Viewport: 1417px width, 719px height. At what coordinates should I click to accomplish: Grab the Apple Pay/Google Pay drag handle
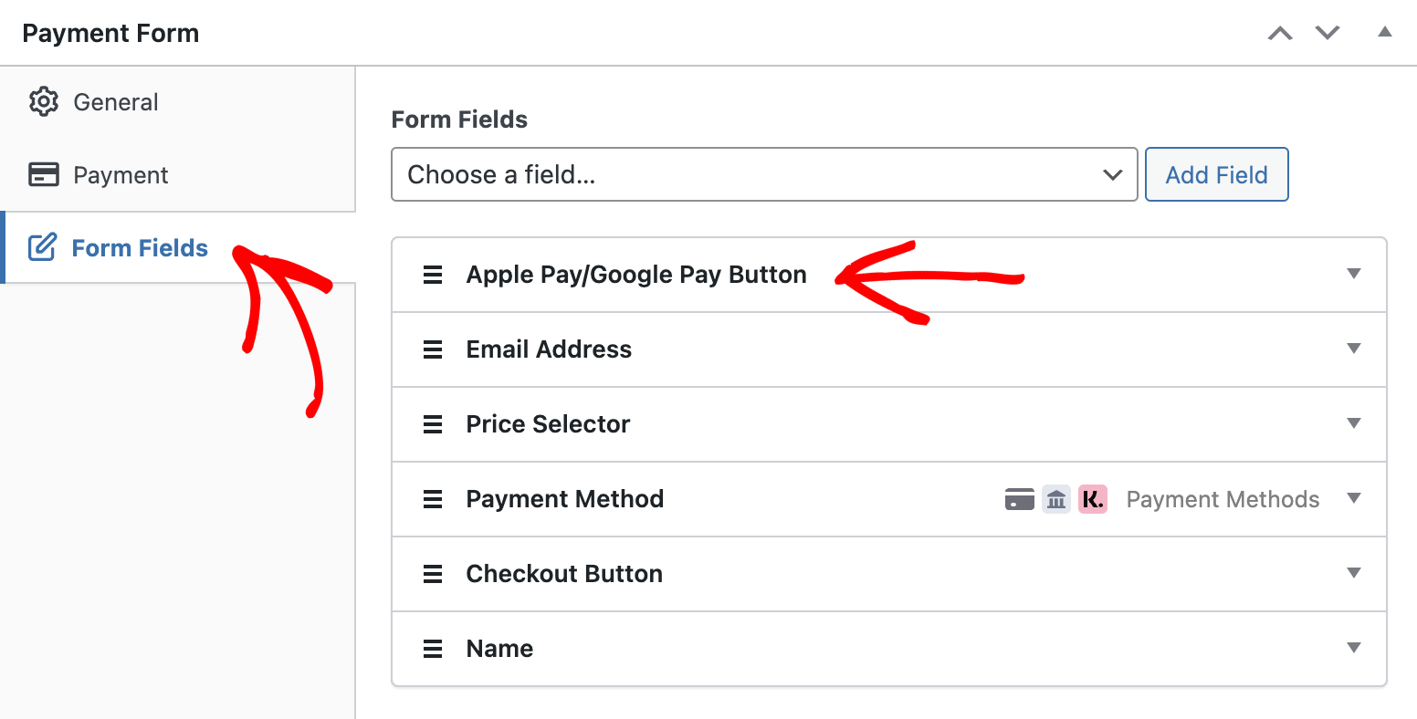point(433,275)
